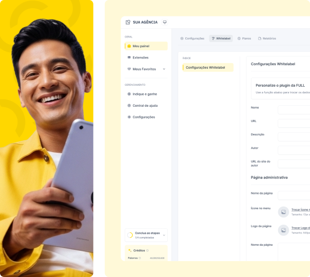The width and height of the screenshot is (310, 277).
Task: Click the monitor icon beside SUA AGÊNCIA
Action: click(165, 22)
